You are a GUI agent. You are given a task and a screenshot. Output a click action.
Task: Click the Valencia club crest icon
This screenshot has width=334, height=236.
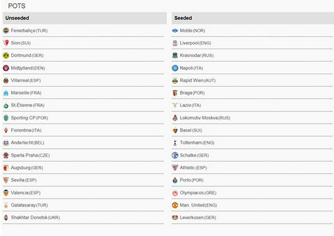pyautogui.click(x=6, y=193)
